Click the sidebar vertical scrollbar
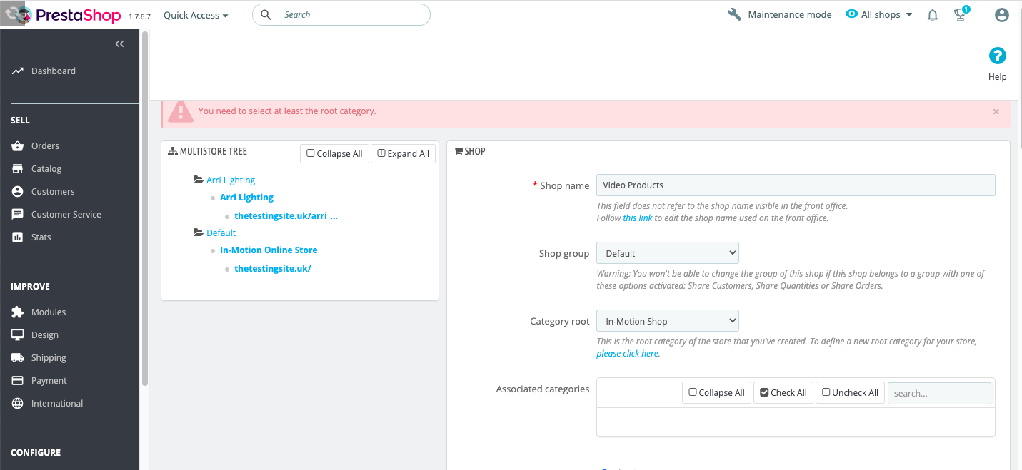 pyautogui.click(x=145, y=207)
